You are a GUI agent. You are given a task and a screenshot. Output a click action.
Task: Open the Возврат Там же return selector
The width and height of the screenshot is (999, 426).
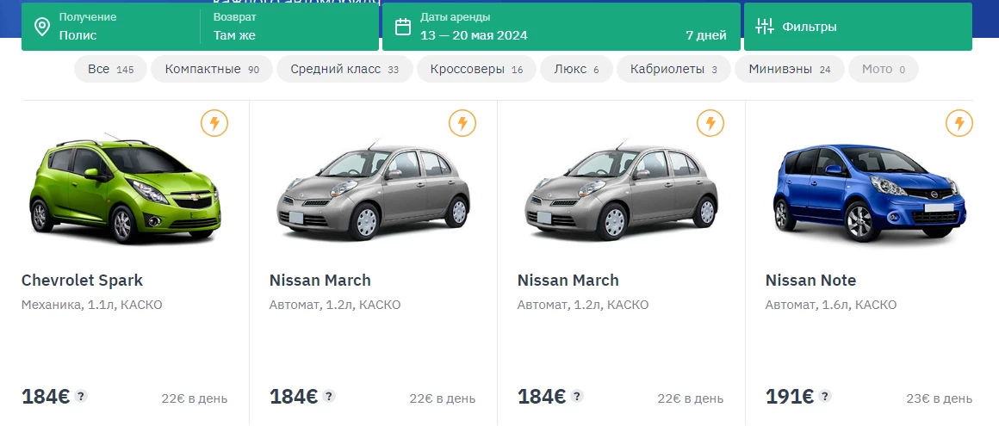tap(290, 27)
